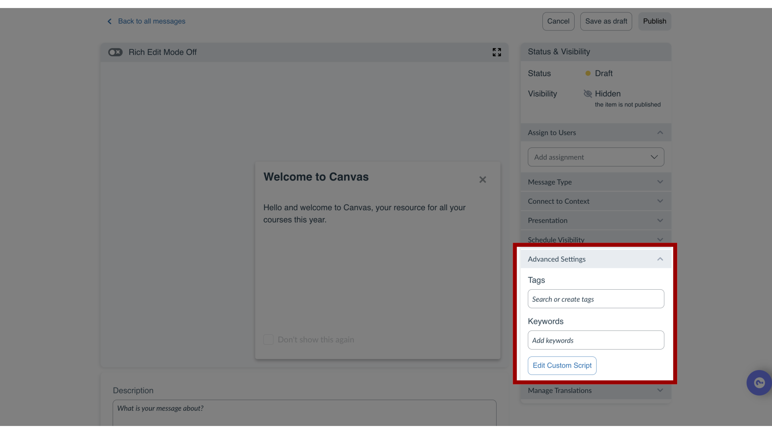Expand the Message Type section
Screen dimensions: 772x434
596,182
